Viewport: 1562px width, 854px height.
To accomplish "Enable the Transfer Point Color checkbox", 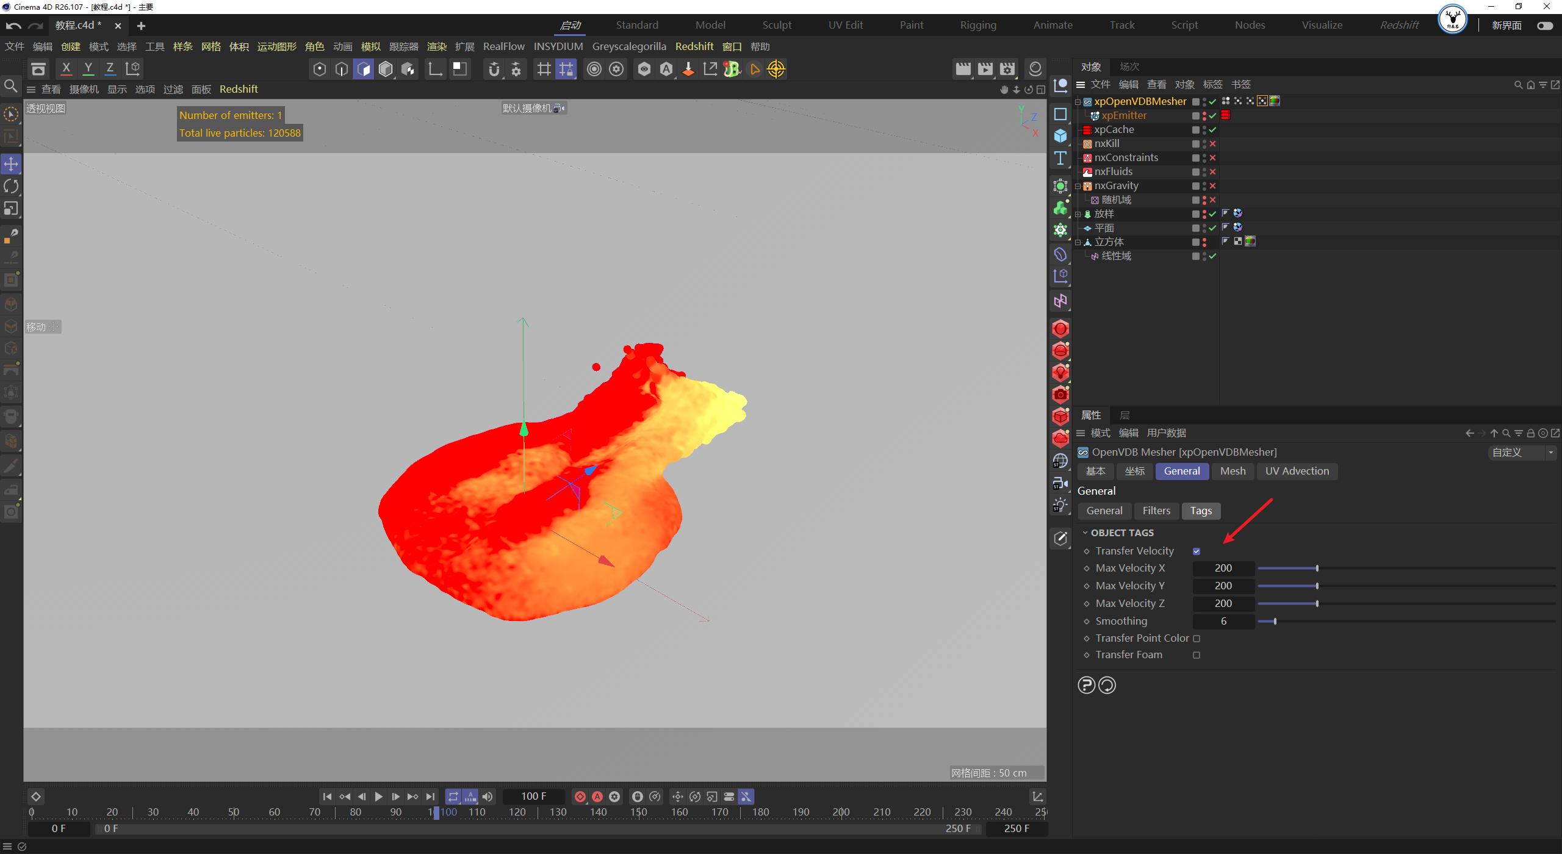I will (x=1198, y=638).
